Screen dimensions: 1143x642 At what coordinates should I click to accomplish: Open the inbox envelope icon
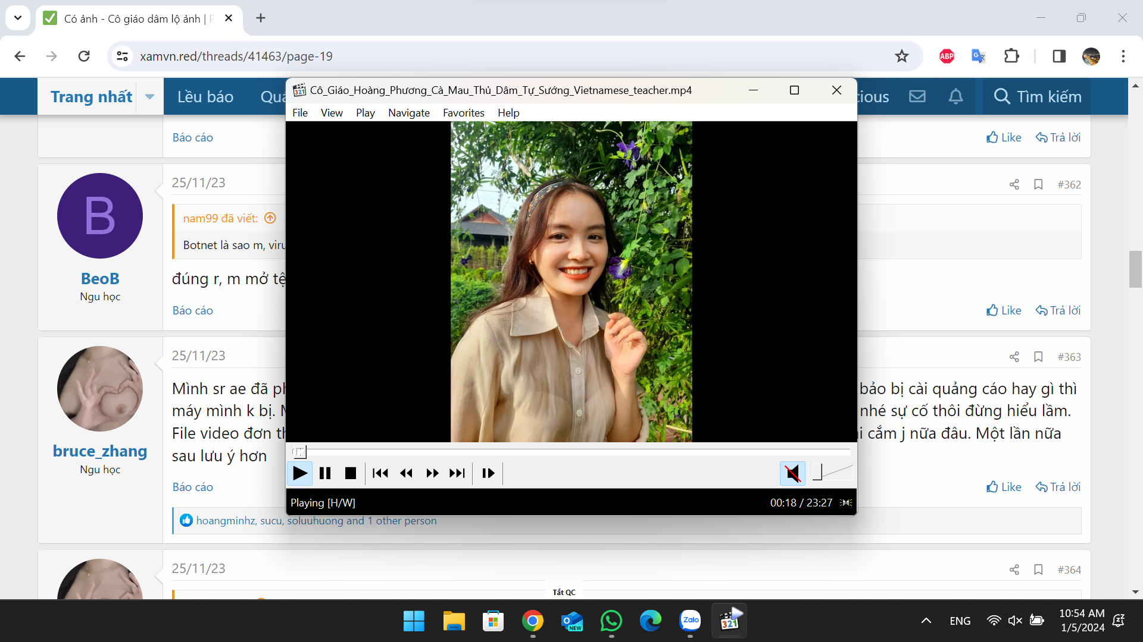(x=917, y=96)
